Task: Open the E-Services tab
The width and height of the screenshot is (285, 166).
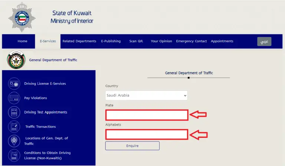Action: click(48, 41)
